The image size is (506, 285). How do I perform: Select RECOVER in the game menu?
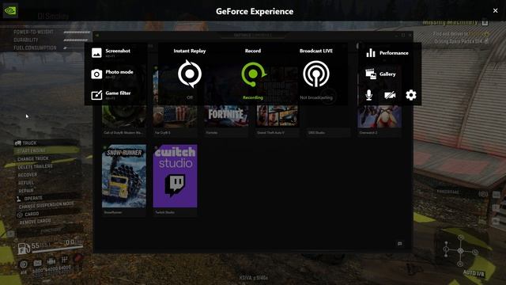click(28, 174)
